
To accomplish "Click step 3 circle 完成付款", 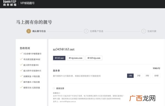I will (x=144, y=31).
